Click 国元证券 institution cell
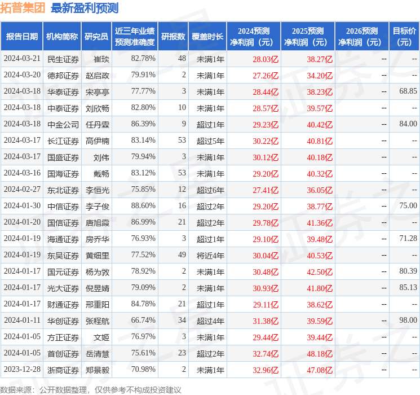The image size is (420, 395). coord(63,271)
